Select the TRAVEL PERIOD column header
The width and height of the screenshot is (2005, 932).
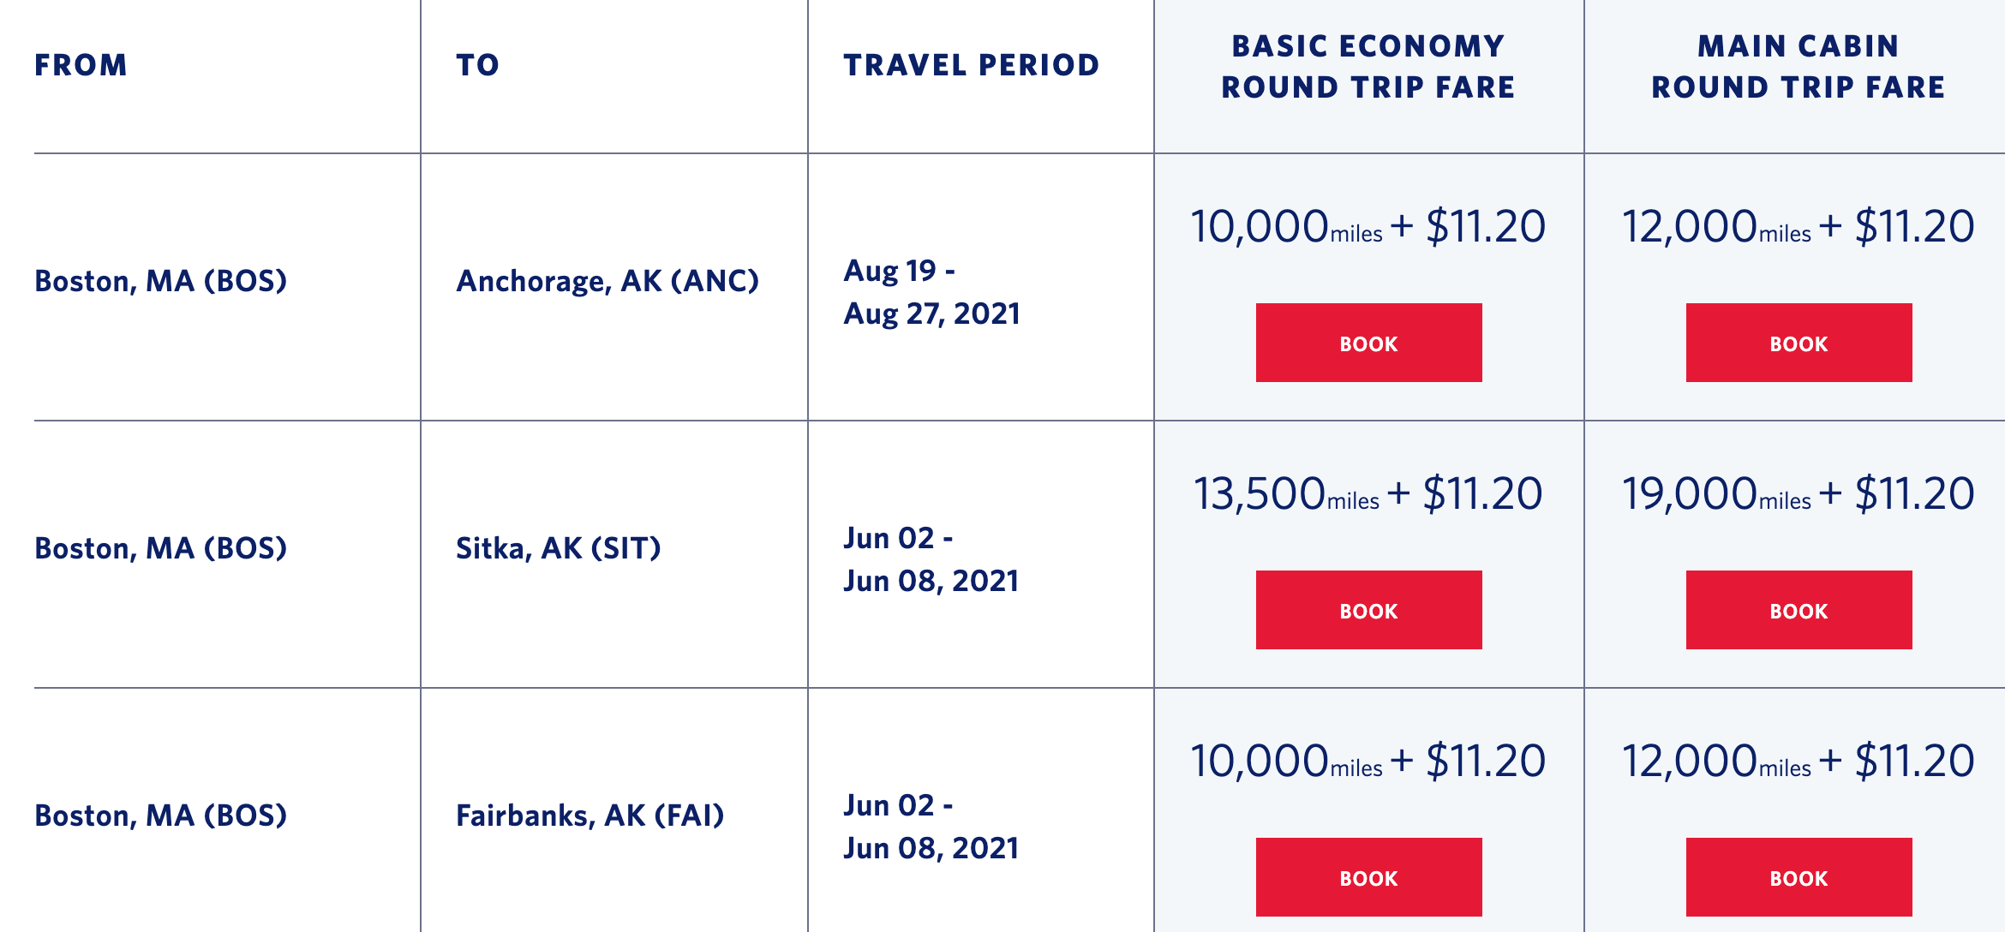pos(971,65)
